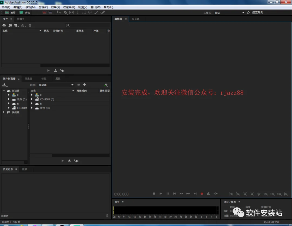Image resolution: width=292 pixels, height=226 pixels.
Task: Expand the 快捷键 shortcuts tree item
Action: coord(4,112)
